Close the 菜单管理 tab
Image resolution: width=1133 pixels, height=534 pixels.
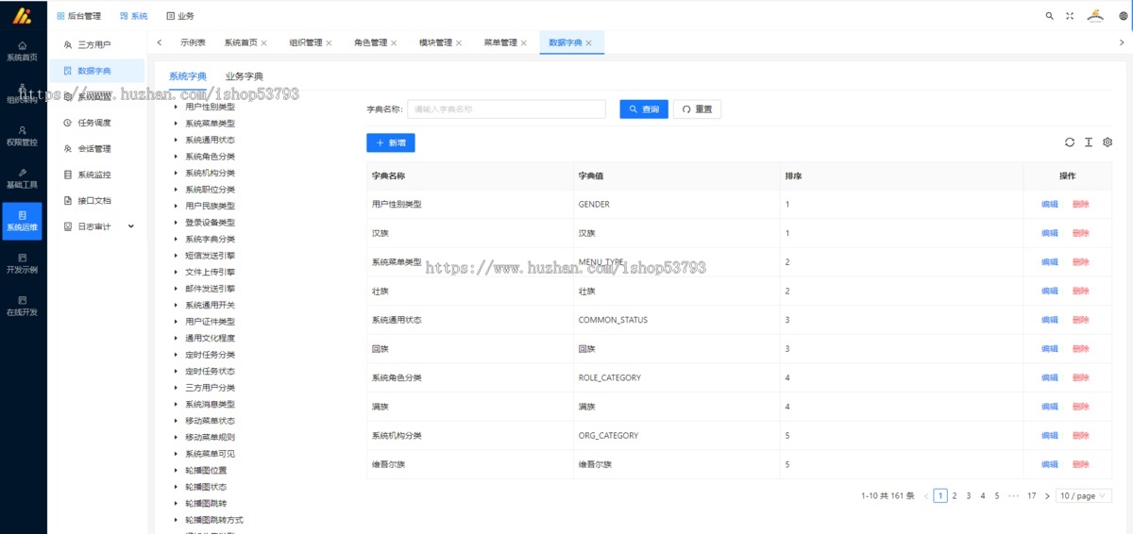(x=524, y=42)
